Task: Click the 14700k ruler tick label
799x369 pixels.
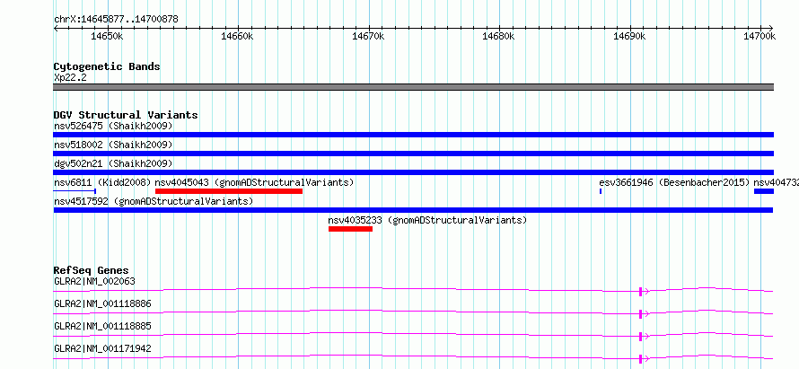Action: [x=759, y=36]
